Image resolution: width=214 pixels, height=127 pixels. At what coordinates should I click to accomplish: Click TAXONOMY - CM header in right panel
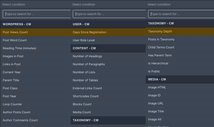180,23
